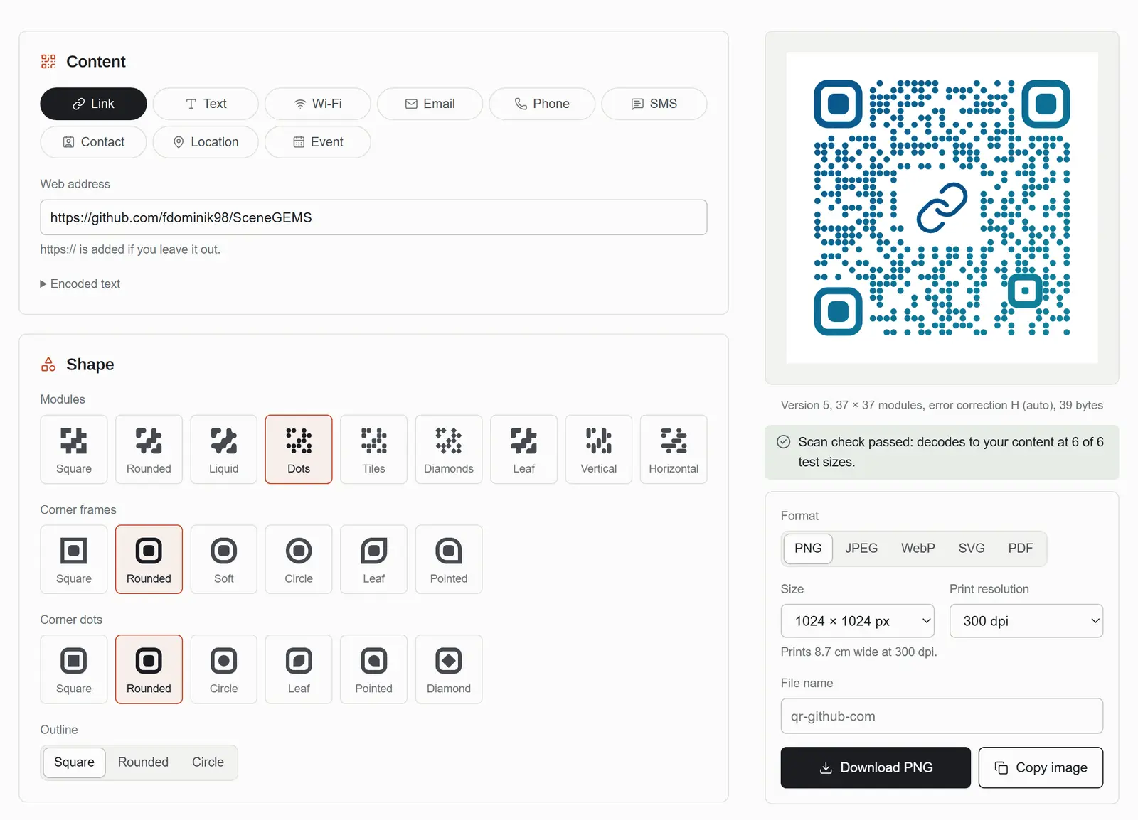Open the Size dropdown
1138x820 pixels.
857,621
